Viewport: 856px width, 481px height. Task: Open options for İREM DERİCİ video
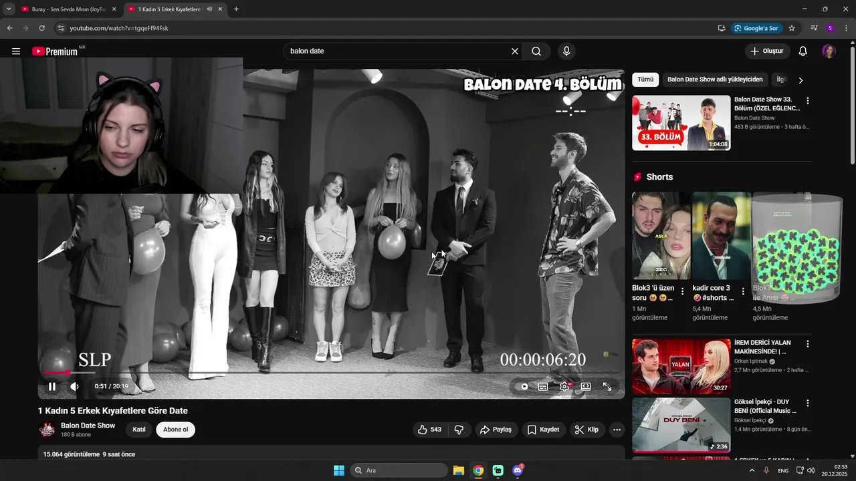pyautogui.click(x=808, y=344)
